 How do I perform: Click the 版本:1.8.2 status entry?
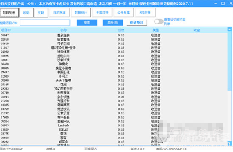[138, 149]
